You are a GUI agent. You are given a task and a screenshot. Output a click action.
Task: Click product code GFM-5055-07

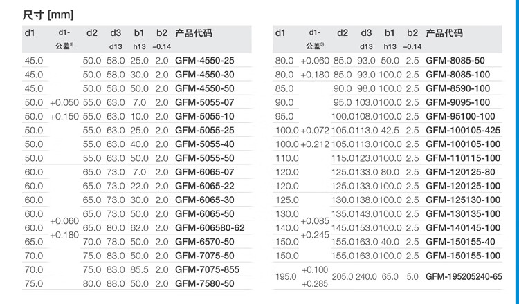tap(206, 102)
